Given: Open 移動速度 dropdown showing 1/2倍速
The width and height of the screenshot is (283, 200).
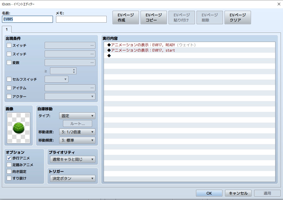Looking at the screenshot, I should (x=77, y=132).
